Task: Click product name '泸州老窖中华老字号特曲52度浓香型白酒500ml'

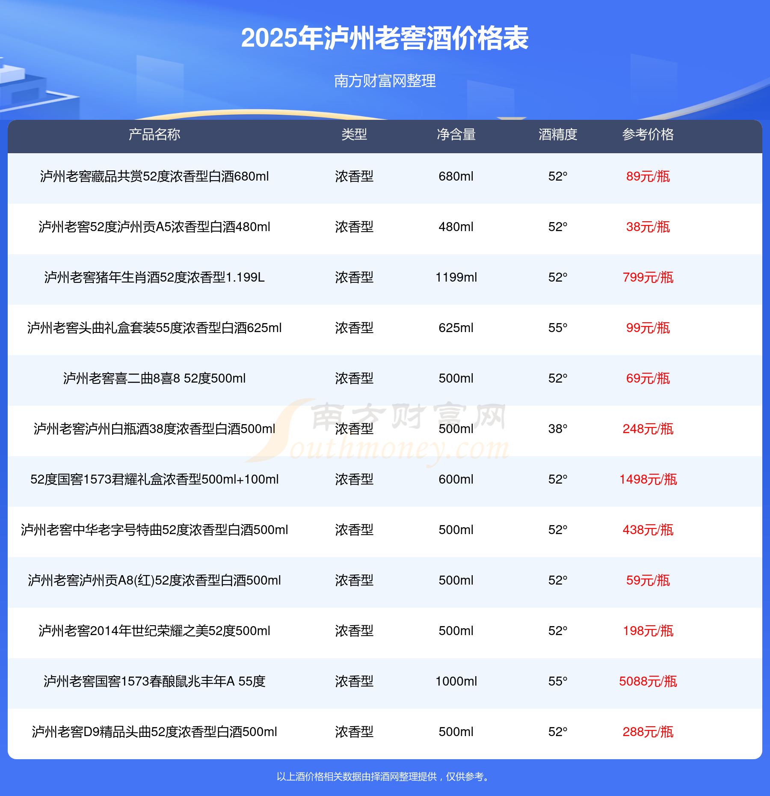Action: (x=154, y=530)
